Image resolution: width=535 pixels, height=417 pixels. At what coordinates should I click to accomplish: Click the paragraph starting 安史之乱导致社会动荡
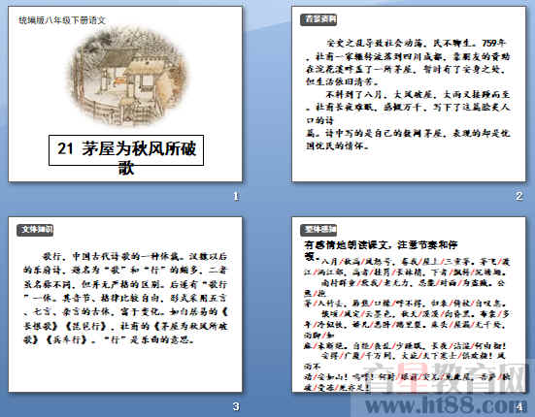tap(408, 62)
